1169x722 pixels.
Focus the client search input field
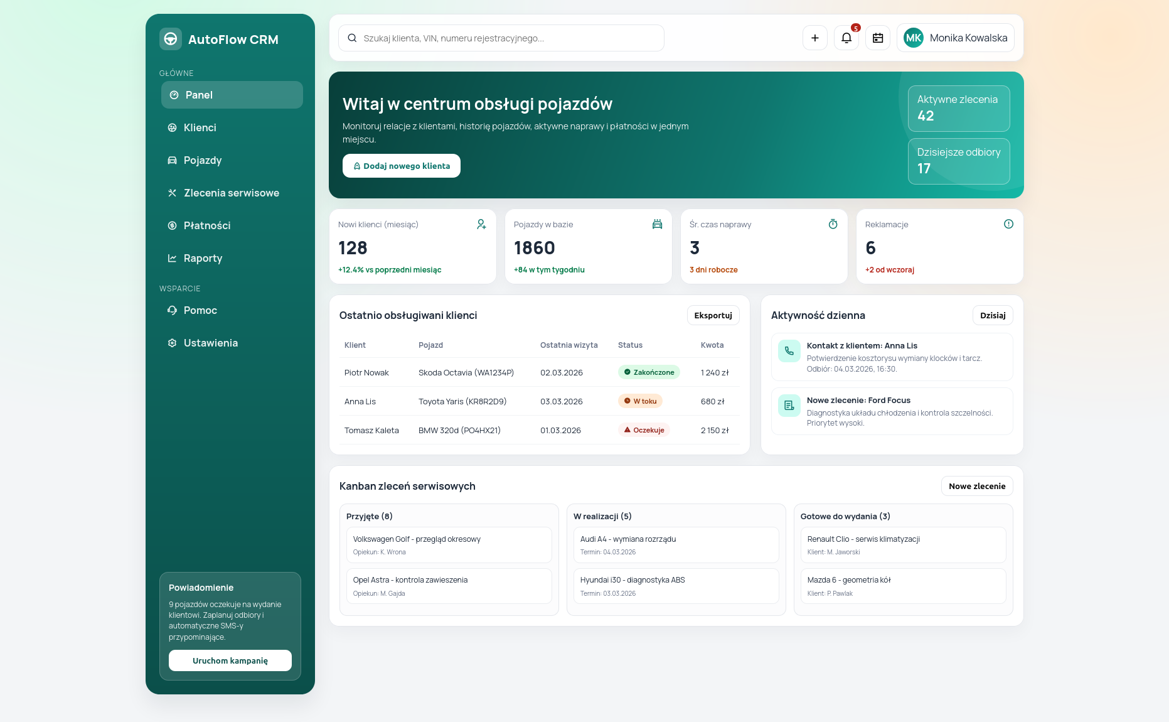click(501, 38)
